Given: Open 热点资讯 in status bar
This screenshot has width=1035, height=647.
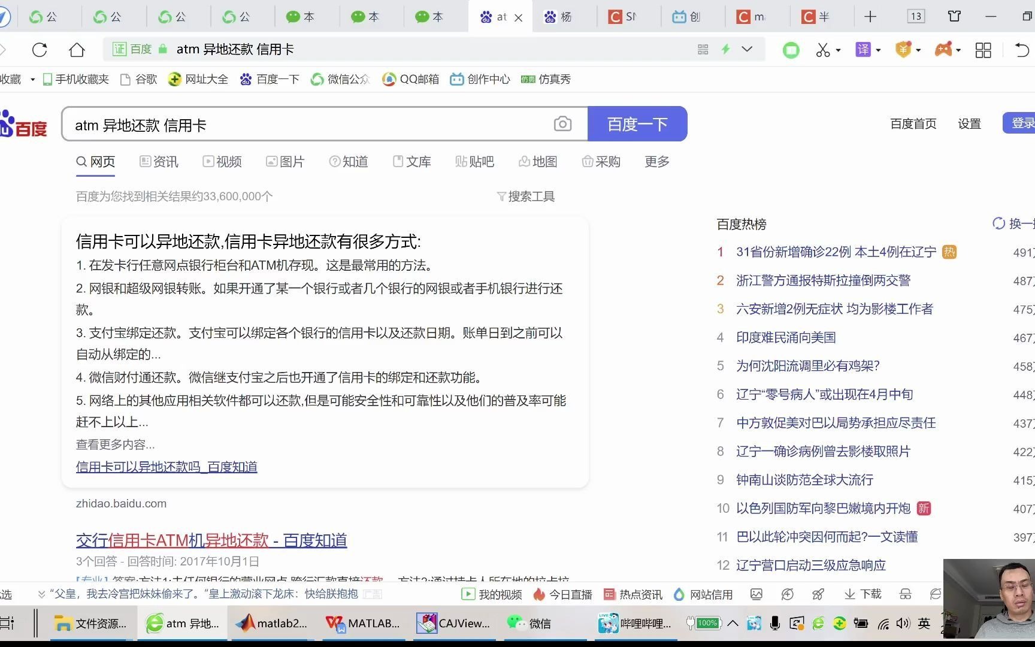Looking at the screenshot, I should (x=633, y=594).
